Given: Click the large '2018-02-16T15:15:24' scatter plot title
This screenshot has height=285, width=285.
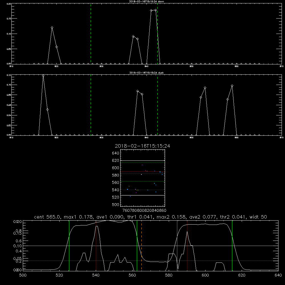Looking at the screenshot, I should [x=142, y=146].
